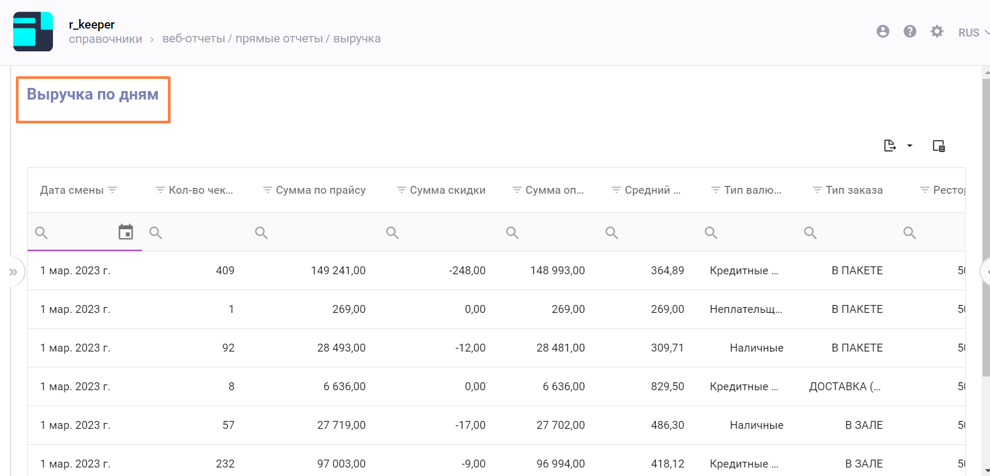Open the column chooser icon
This screenshot has width=990, height=476.
pos(939,146)
